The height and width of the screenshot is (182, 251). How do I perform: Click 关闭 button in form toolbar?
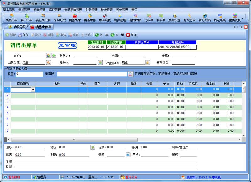point(131,35)
